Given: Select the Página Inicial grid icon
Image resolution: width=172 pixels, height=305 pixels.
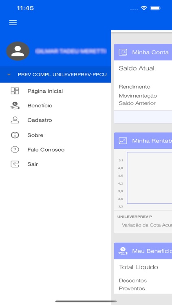Looking at the screenshot, I should 15,91.
